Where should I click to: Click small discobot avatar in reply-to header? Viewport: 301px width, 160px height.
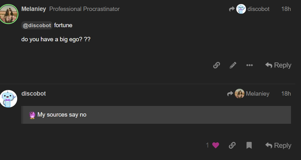click(x=241, y=9)
